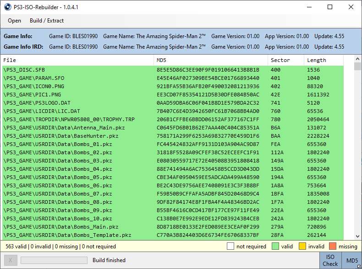Click sector value 42E
The image size is (362, 269).
[x=275, y=95]
